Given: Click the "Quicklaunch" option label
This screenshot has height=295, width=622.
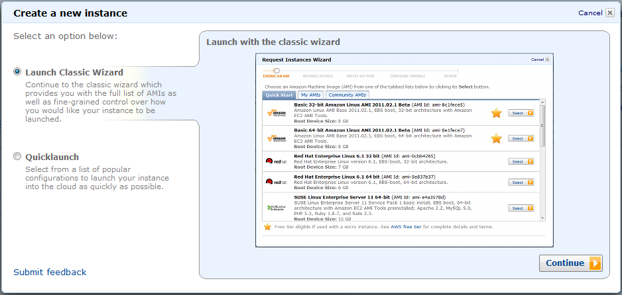Looking at the screenshot, I should click(52, 157).
